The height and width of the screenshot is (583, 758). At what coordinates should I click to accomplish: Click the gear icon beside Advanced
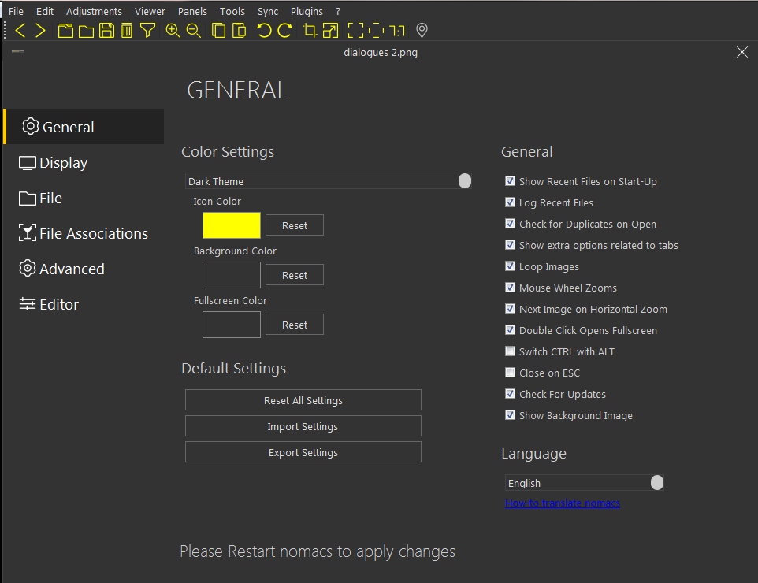(27, 268)
